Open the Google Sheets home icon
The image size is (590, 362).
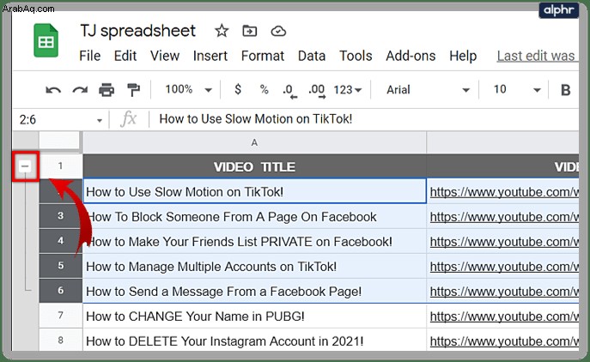[x=46, y=40]
